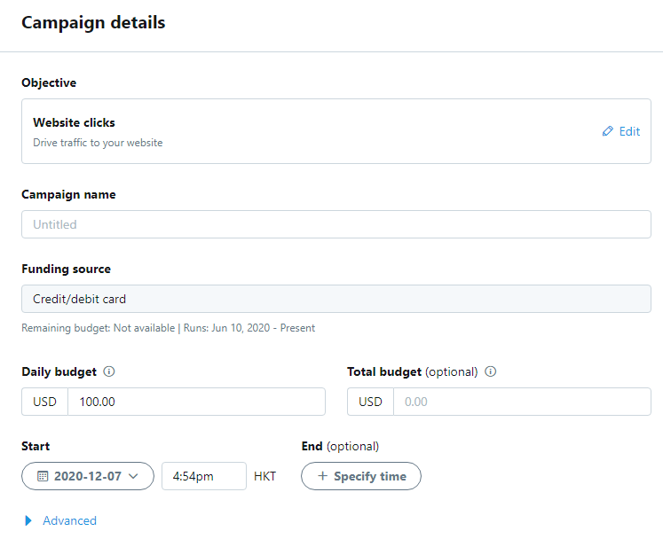This screenshot has width=663, height=539.
Task: Focus the Campaign name Untitled field
Action: click(x=335, y=224)
